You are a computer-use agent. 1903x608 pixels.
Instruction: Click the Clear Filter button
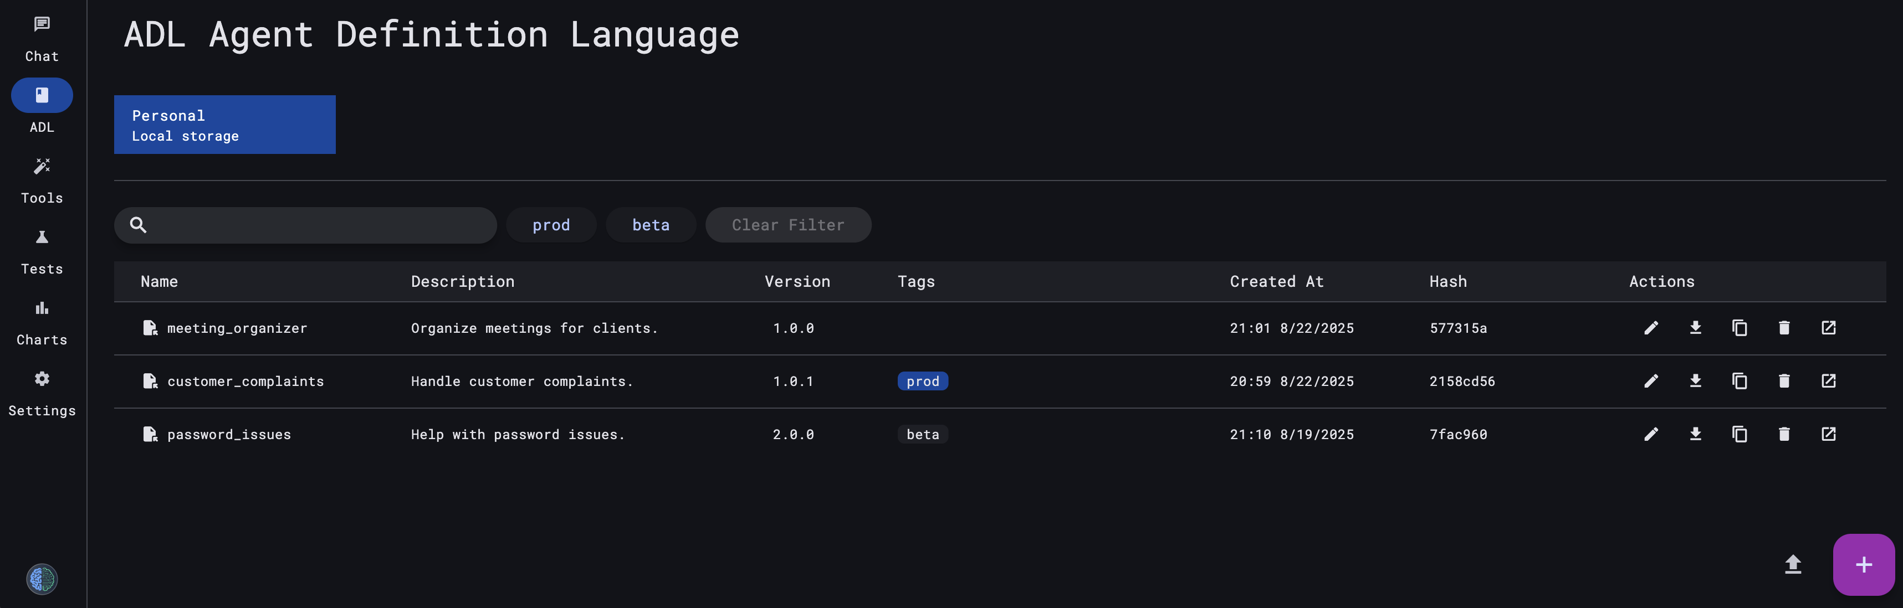click(x=788, y=225)
